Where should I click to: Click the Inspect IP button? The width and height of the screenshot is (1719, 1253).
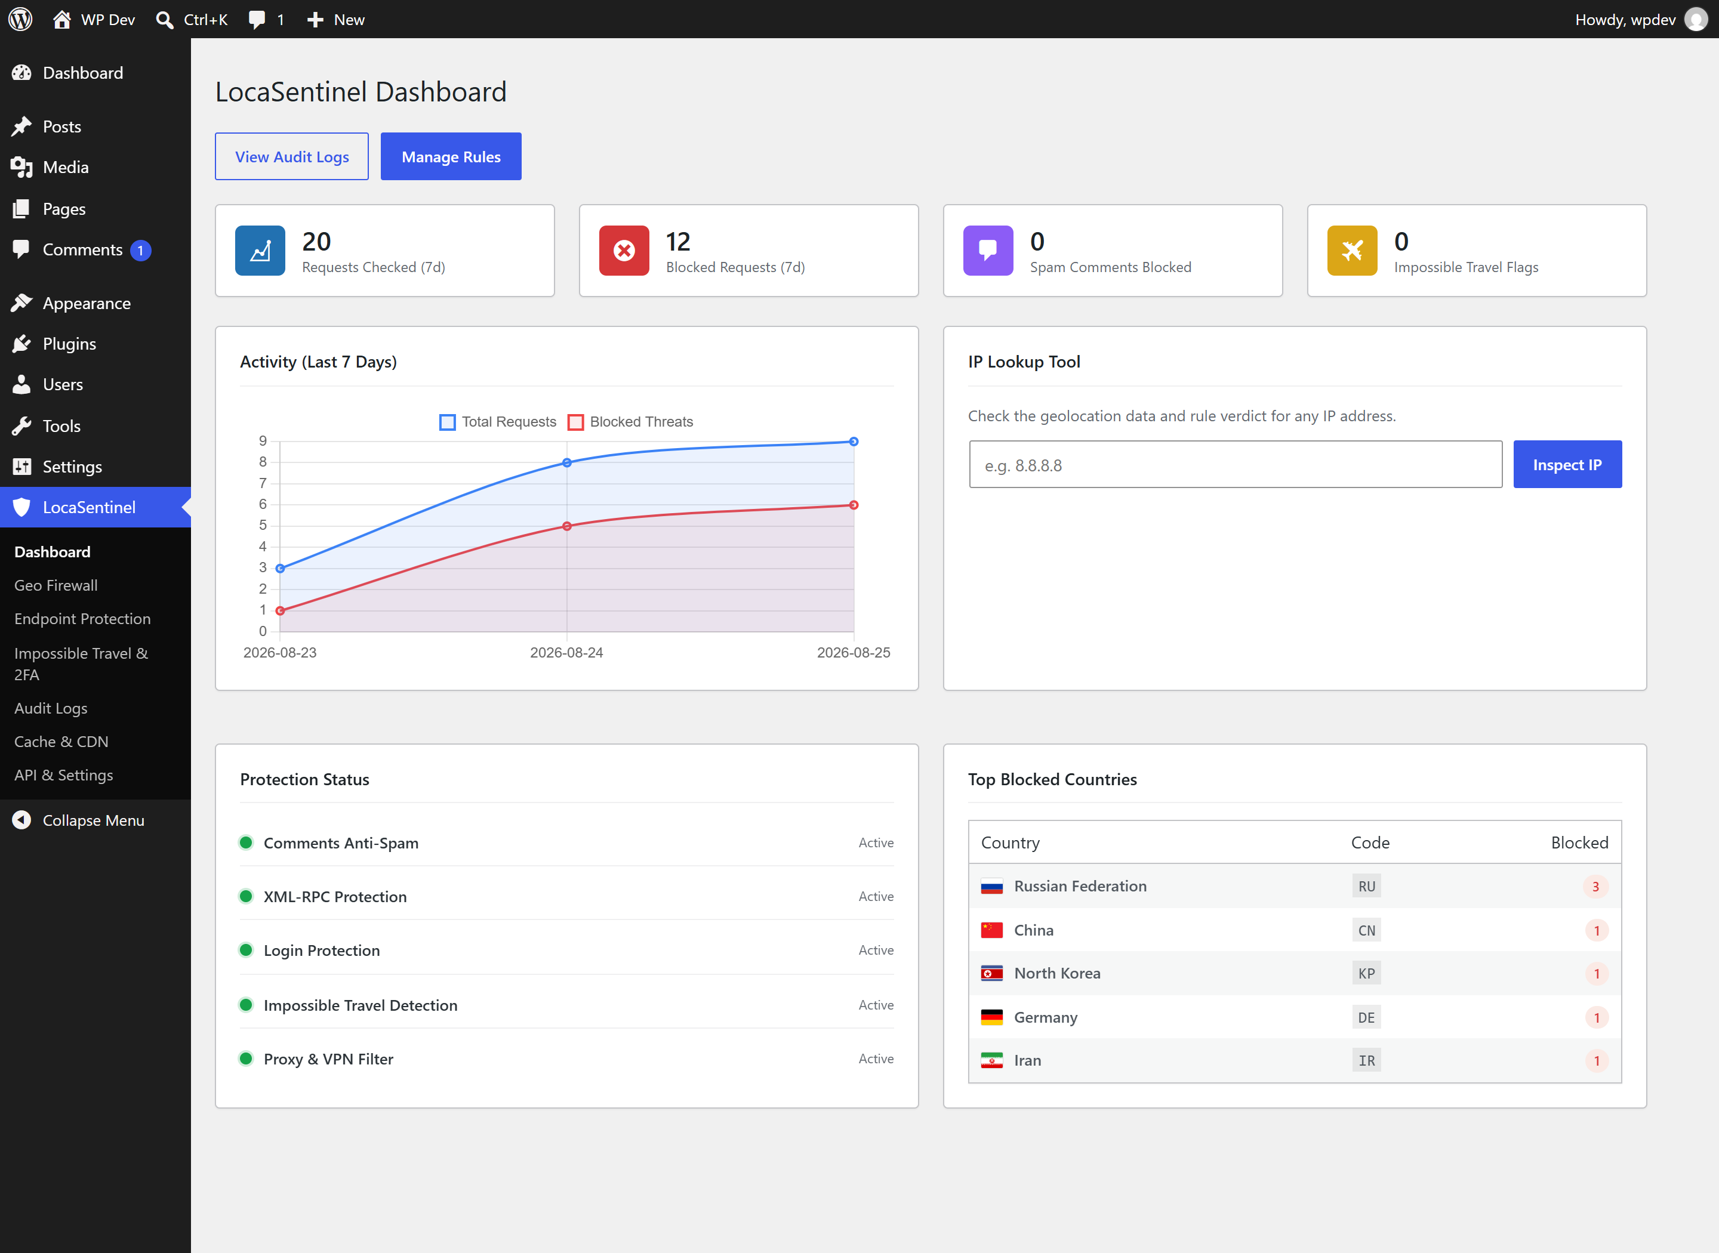point(1567,464)
